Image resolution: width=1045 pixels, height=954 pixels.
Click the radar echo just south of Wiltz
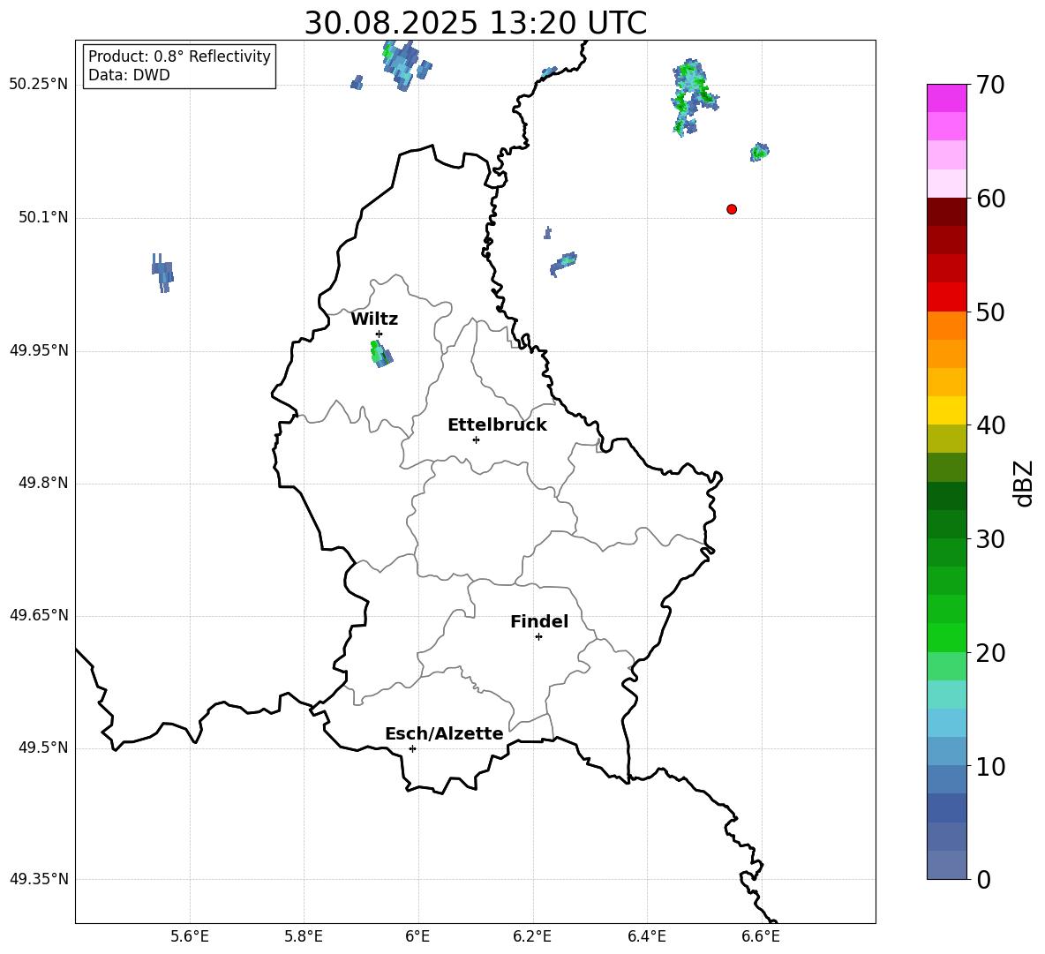tap(380, 354)
